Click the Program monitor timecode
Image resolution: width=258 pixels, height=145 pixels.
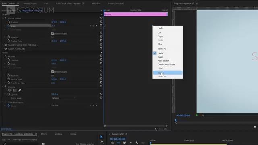point(183,116)
